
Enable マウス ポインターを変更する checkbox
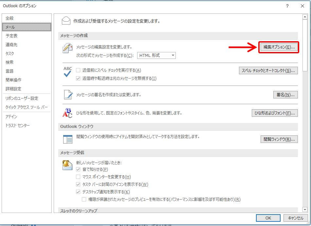(x=78, y=177)
